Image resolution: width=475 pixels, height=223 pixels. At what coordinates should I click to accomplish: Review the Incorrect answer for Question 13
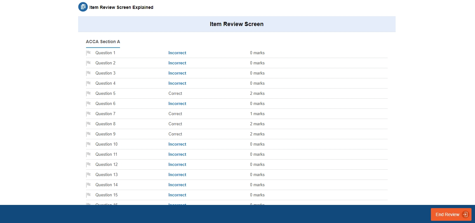(177, 175)
